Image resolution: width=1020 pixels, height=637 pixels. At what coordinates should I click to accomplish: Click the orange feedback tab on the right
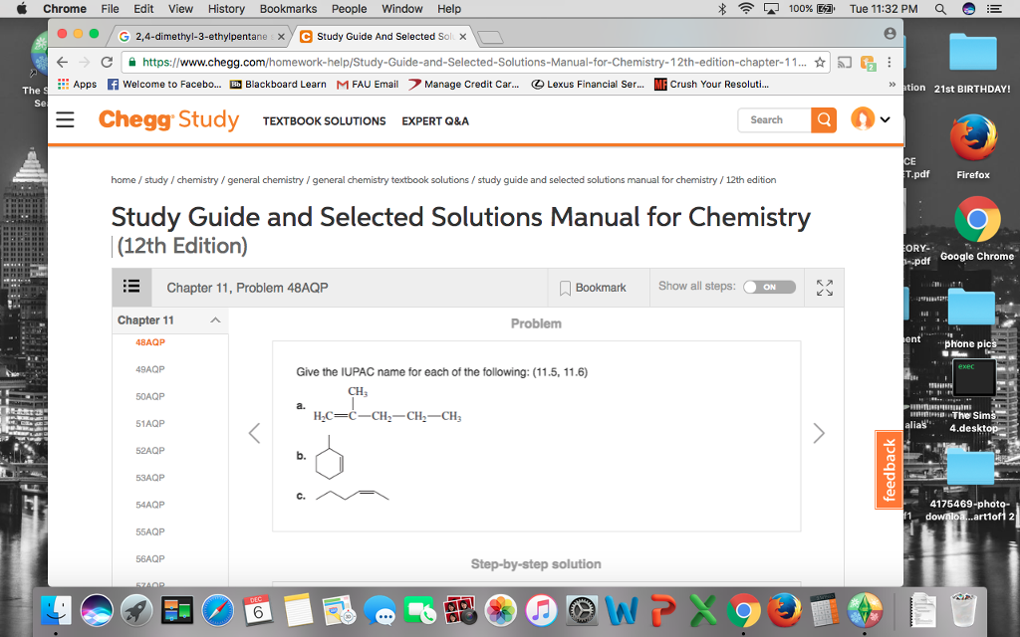click(888, 469)
